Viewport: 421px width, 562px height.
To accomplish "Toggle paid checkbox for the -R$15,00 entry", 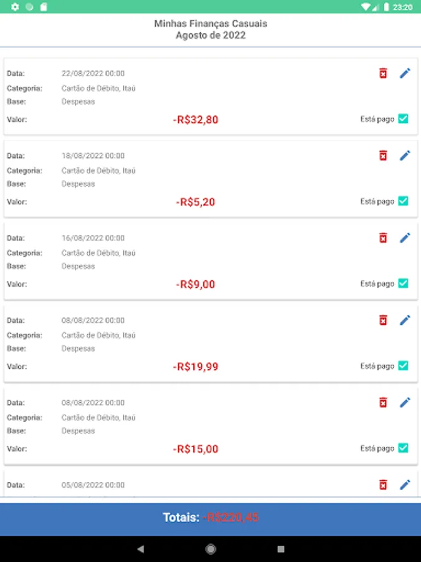I will tap(403, 448).
